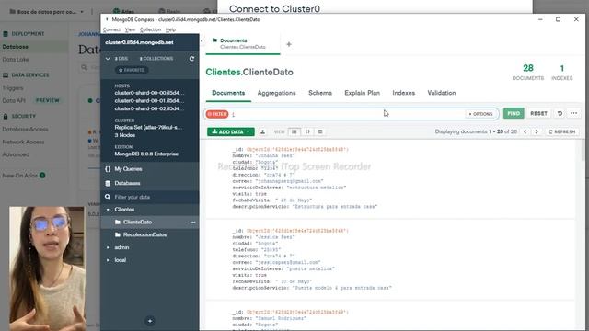Click the create database plus button
The height and width of the screenshot is (331, 589).
click(149, 321)
